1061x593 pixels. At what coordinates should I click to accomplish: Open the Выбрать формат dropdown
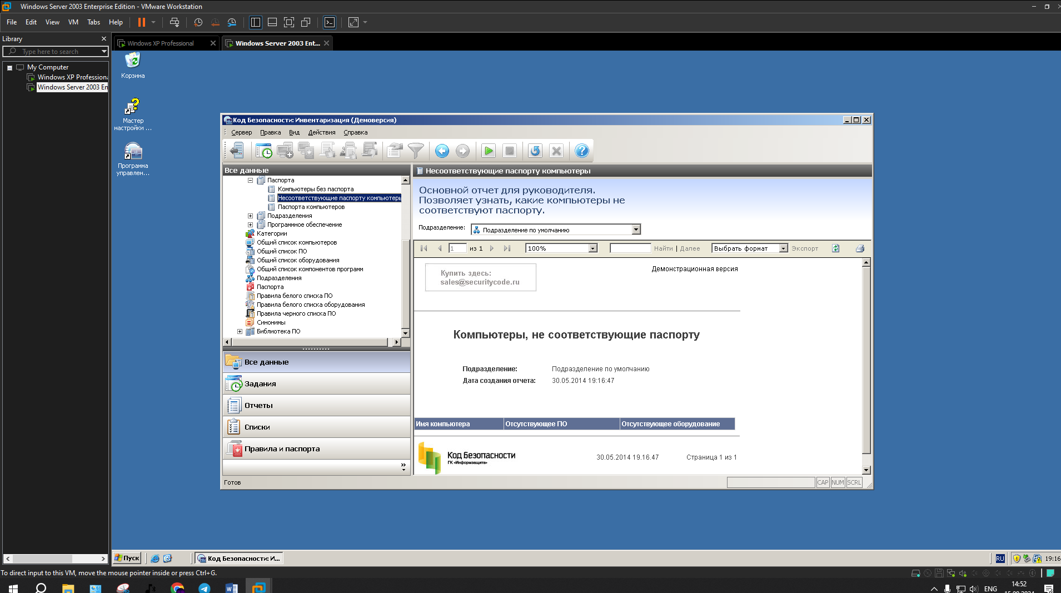point(783,248)
